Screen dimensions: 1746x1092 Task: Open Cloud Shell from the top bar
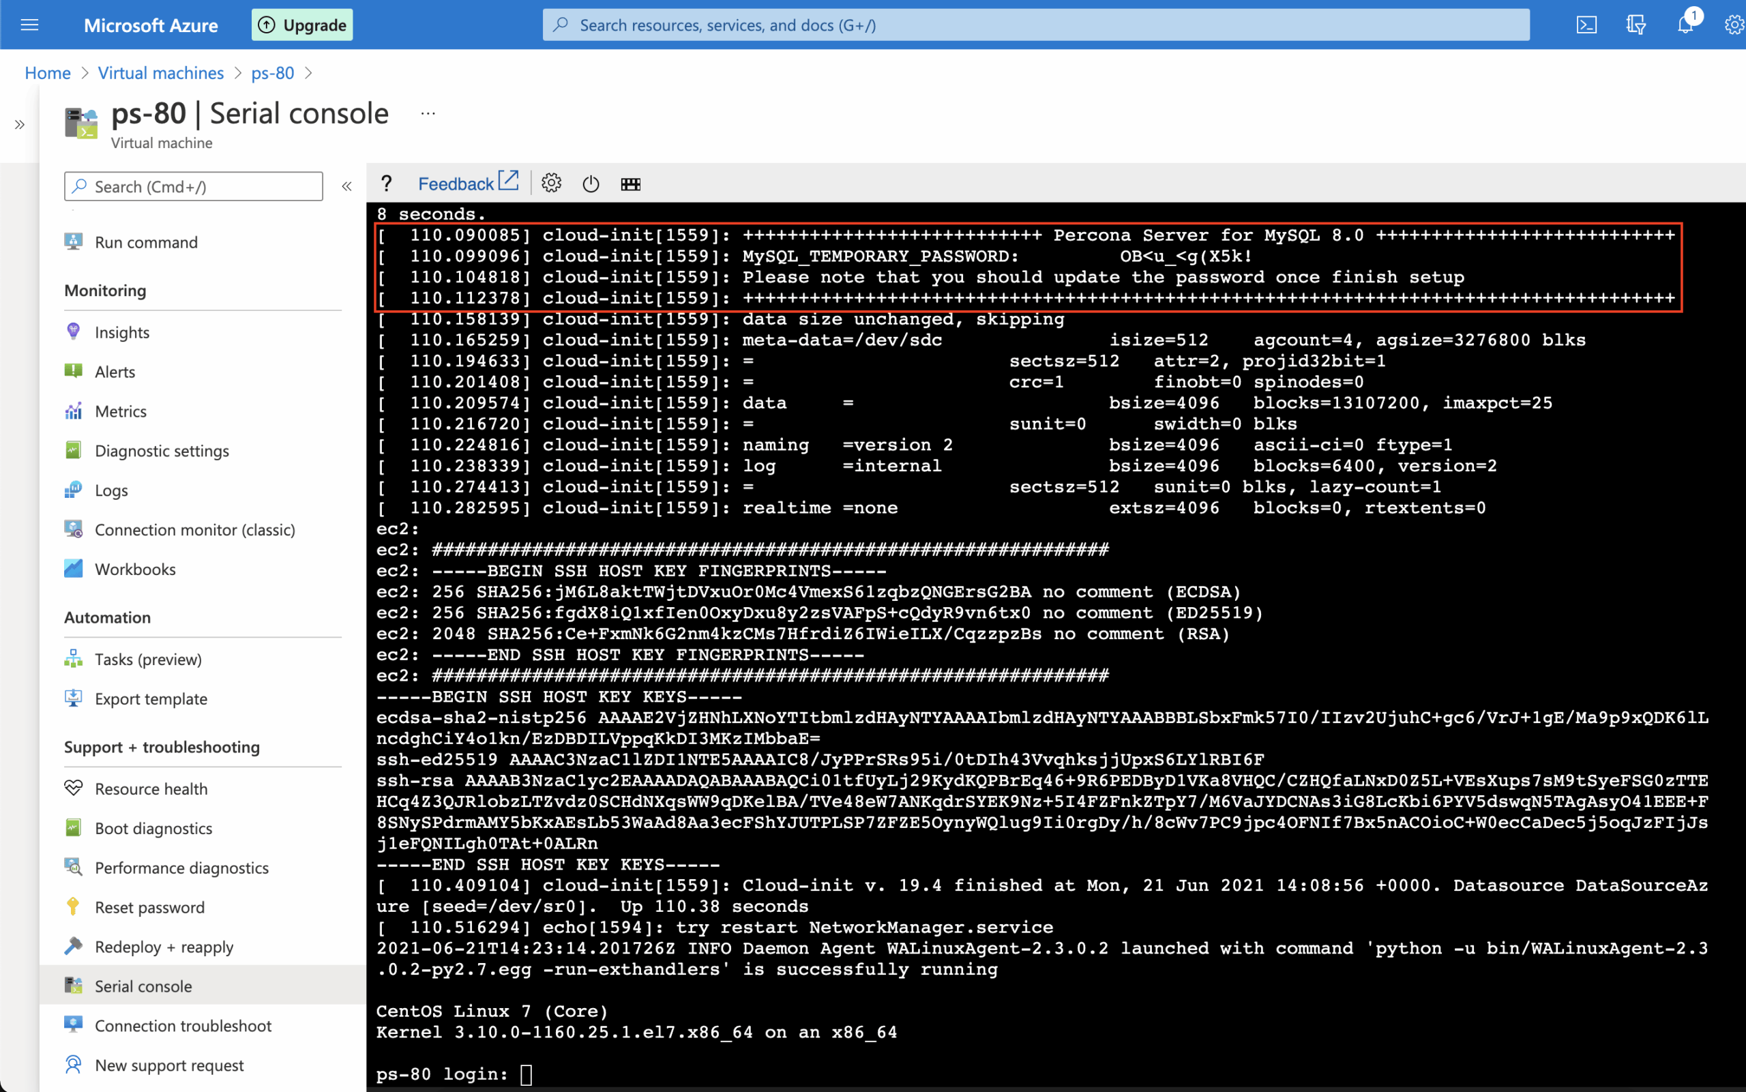(x=1586, y=25)
